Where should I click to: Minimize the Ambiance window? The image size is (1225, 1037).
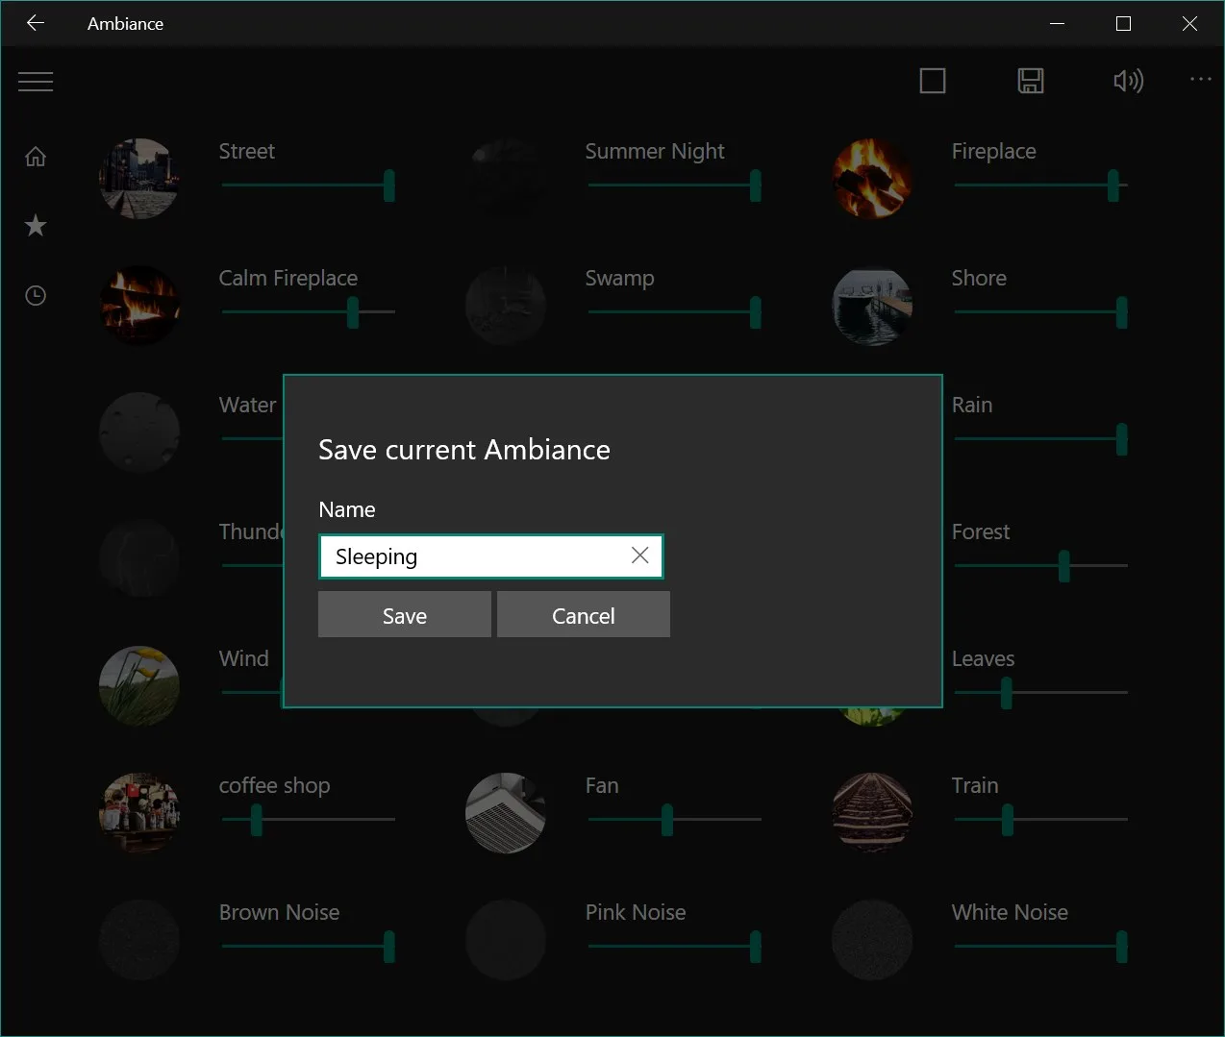1058,23
